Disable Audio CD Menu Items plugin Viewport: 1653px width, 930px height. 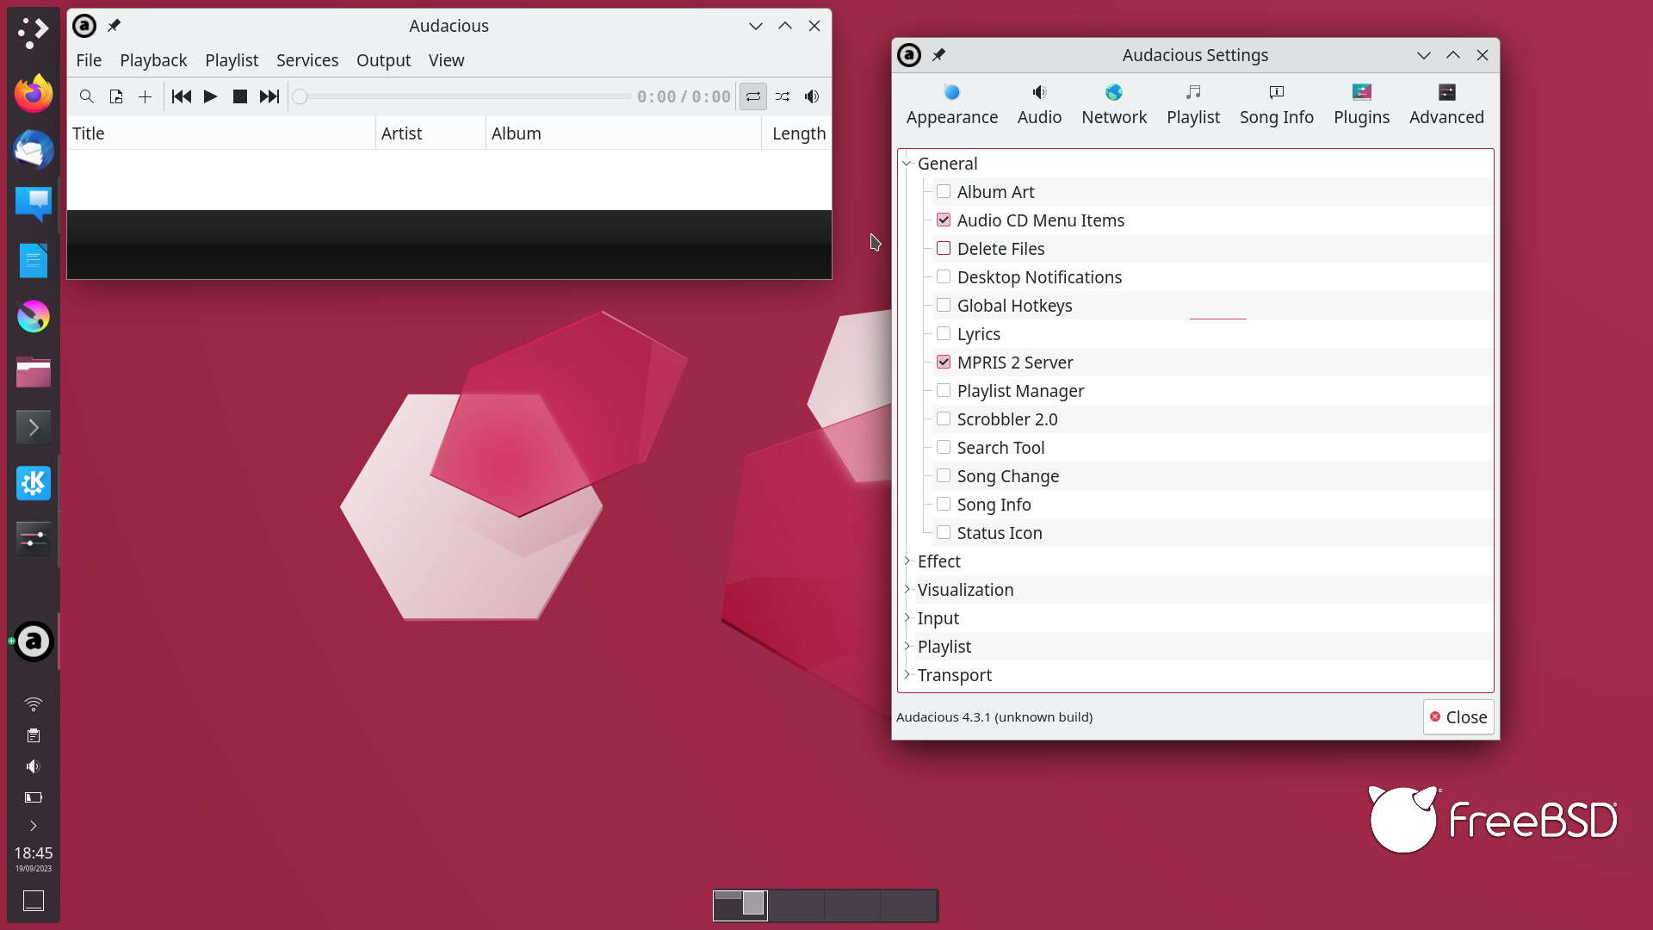[x=944, y=220]
